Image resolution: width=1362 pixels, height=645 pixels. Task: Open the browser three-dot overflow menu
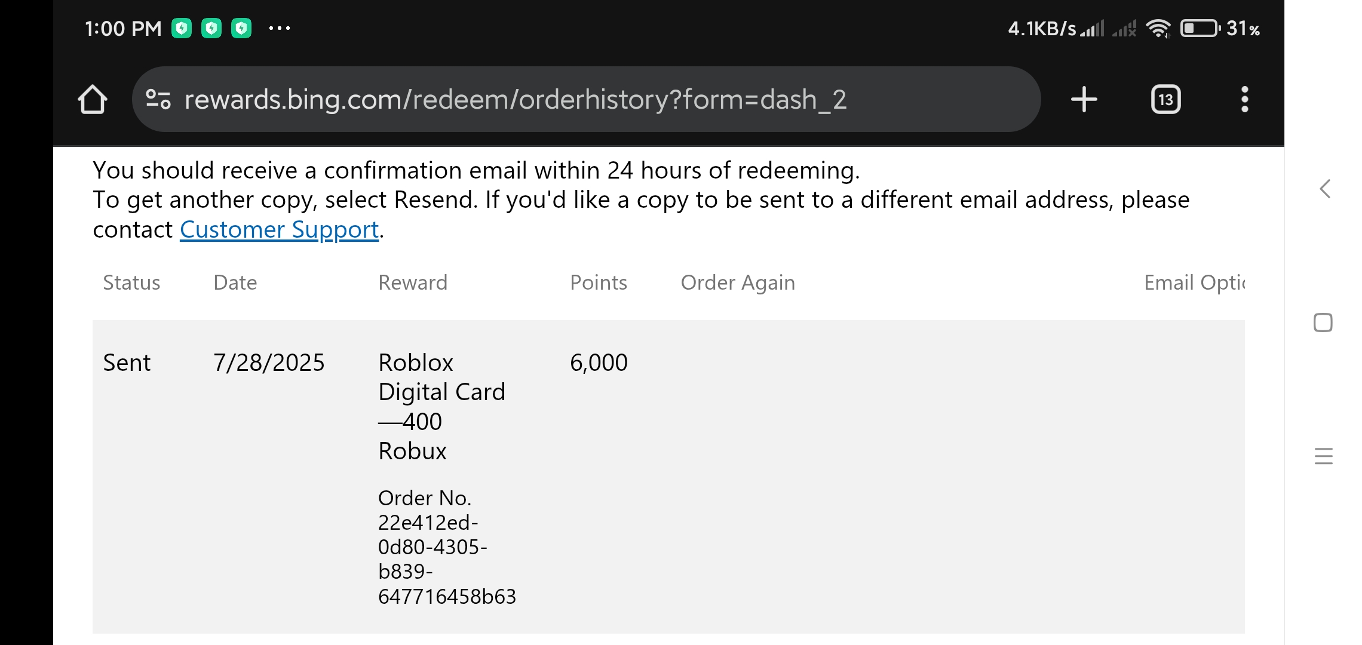pos(1245,99)
